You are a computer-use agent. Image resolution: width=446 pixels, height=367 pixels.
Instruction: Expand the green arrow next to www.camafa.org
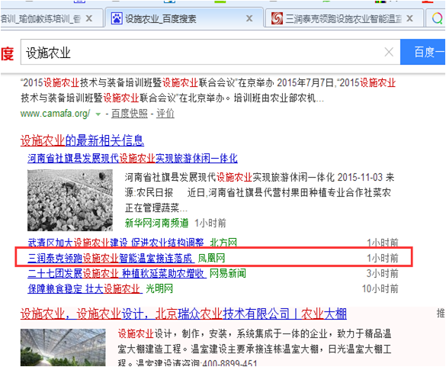[98, 114]
